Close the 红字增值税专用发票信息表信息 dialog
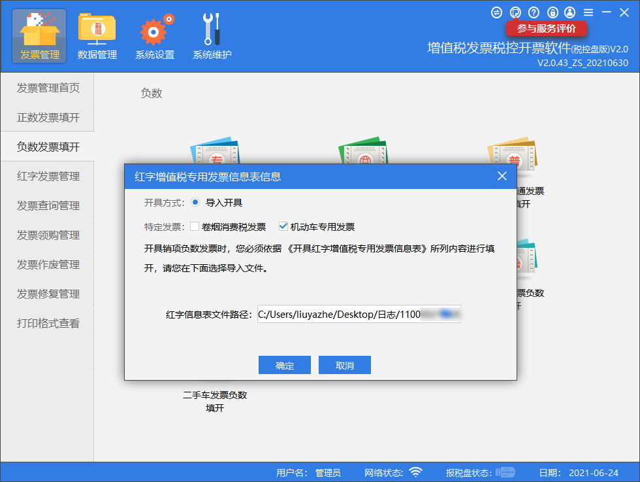The width and height of the screenshot is (640, 482). 502,176
